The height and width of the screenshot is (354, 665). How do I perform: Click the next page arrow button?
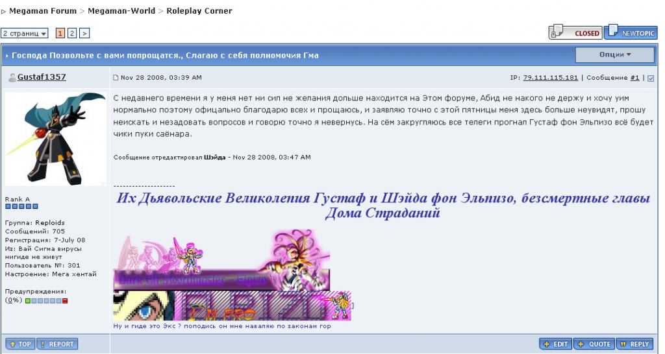coord(84,33)
